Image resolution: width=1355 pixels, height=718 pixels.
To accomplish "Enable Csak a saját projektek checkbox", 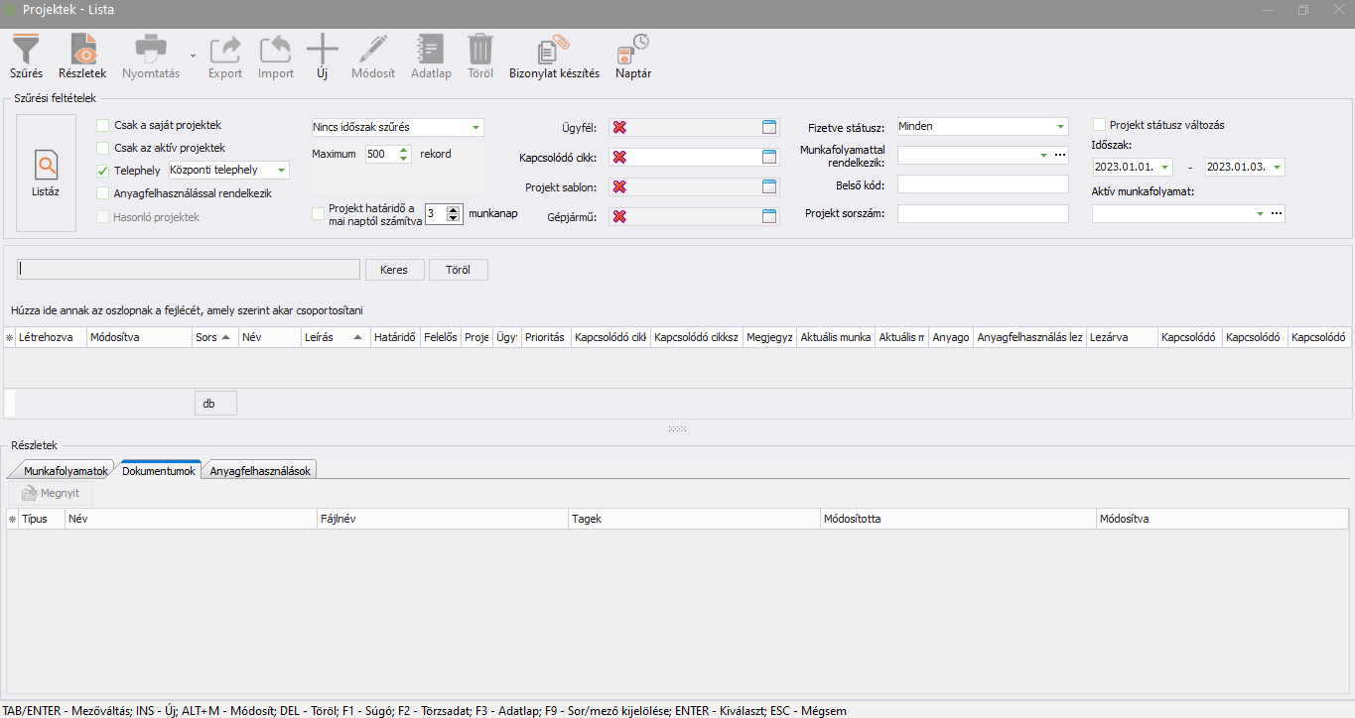I will coord(103,126).
